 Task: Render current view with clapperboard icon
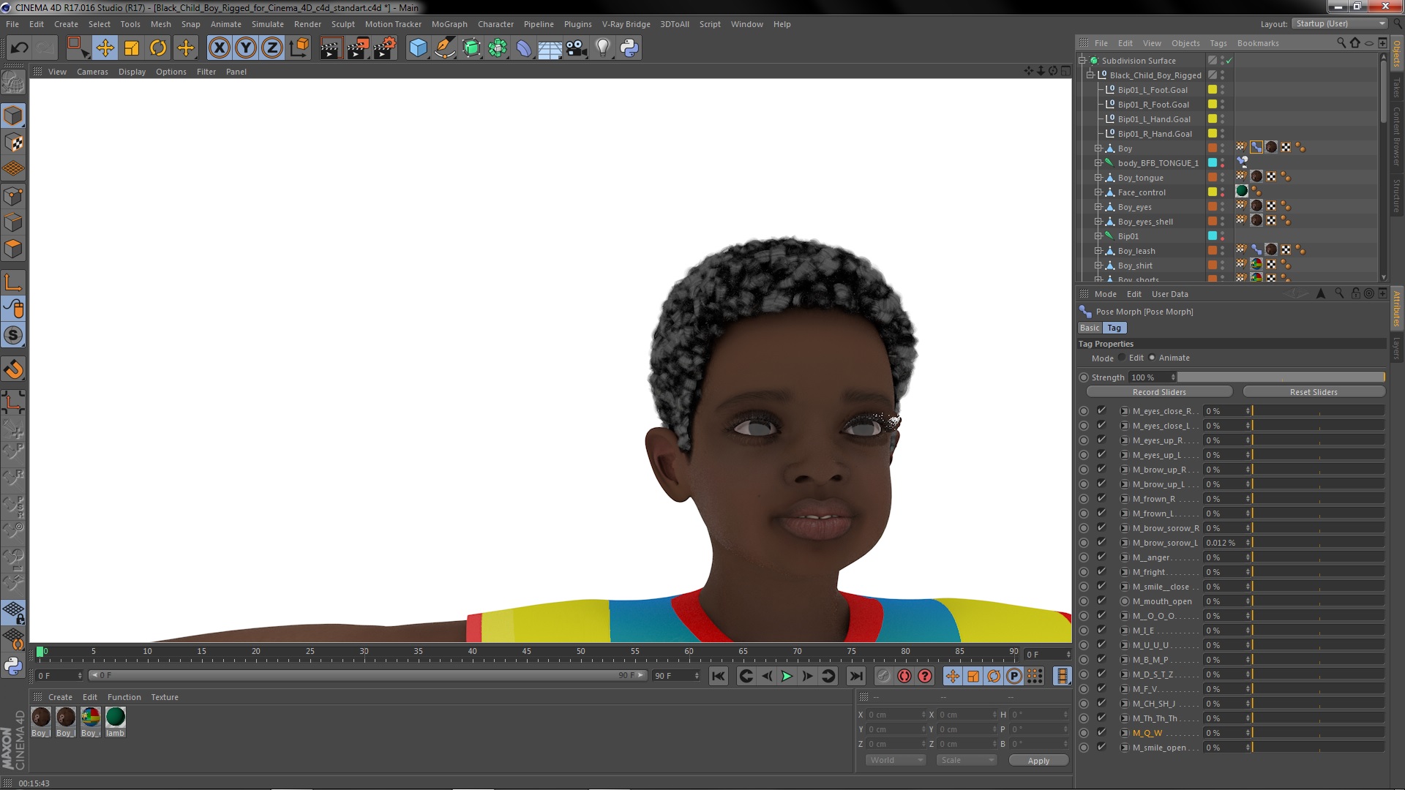(x=331, y=48)
